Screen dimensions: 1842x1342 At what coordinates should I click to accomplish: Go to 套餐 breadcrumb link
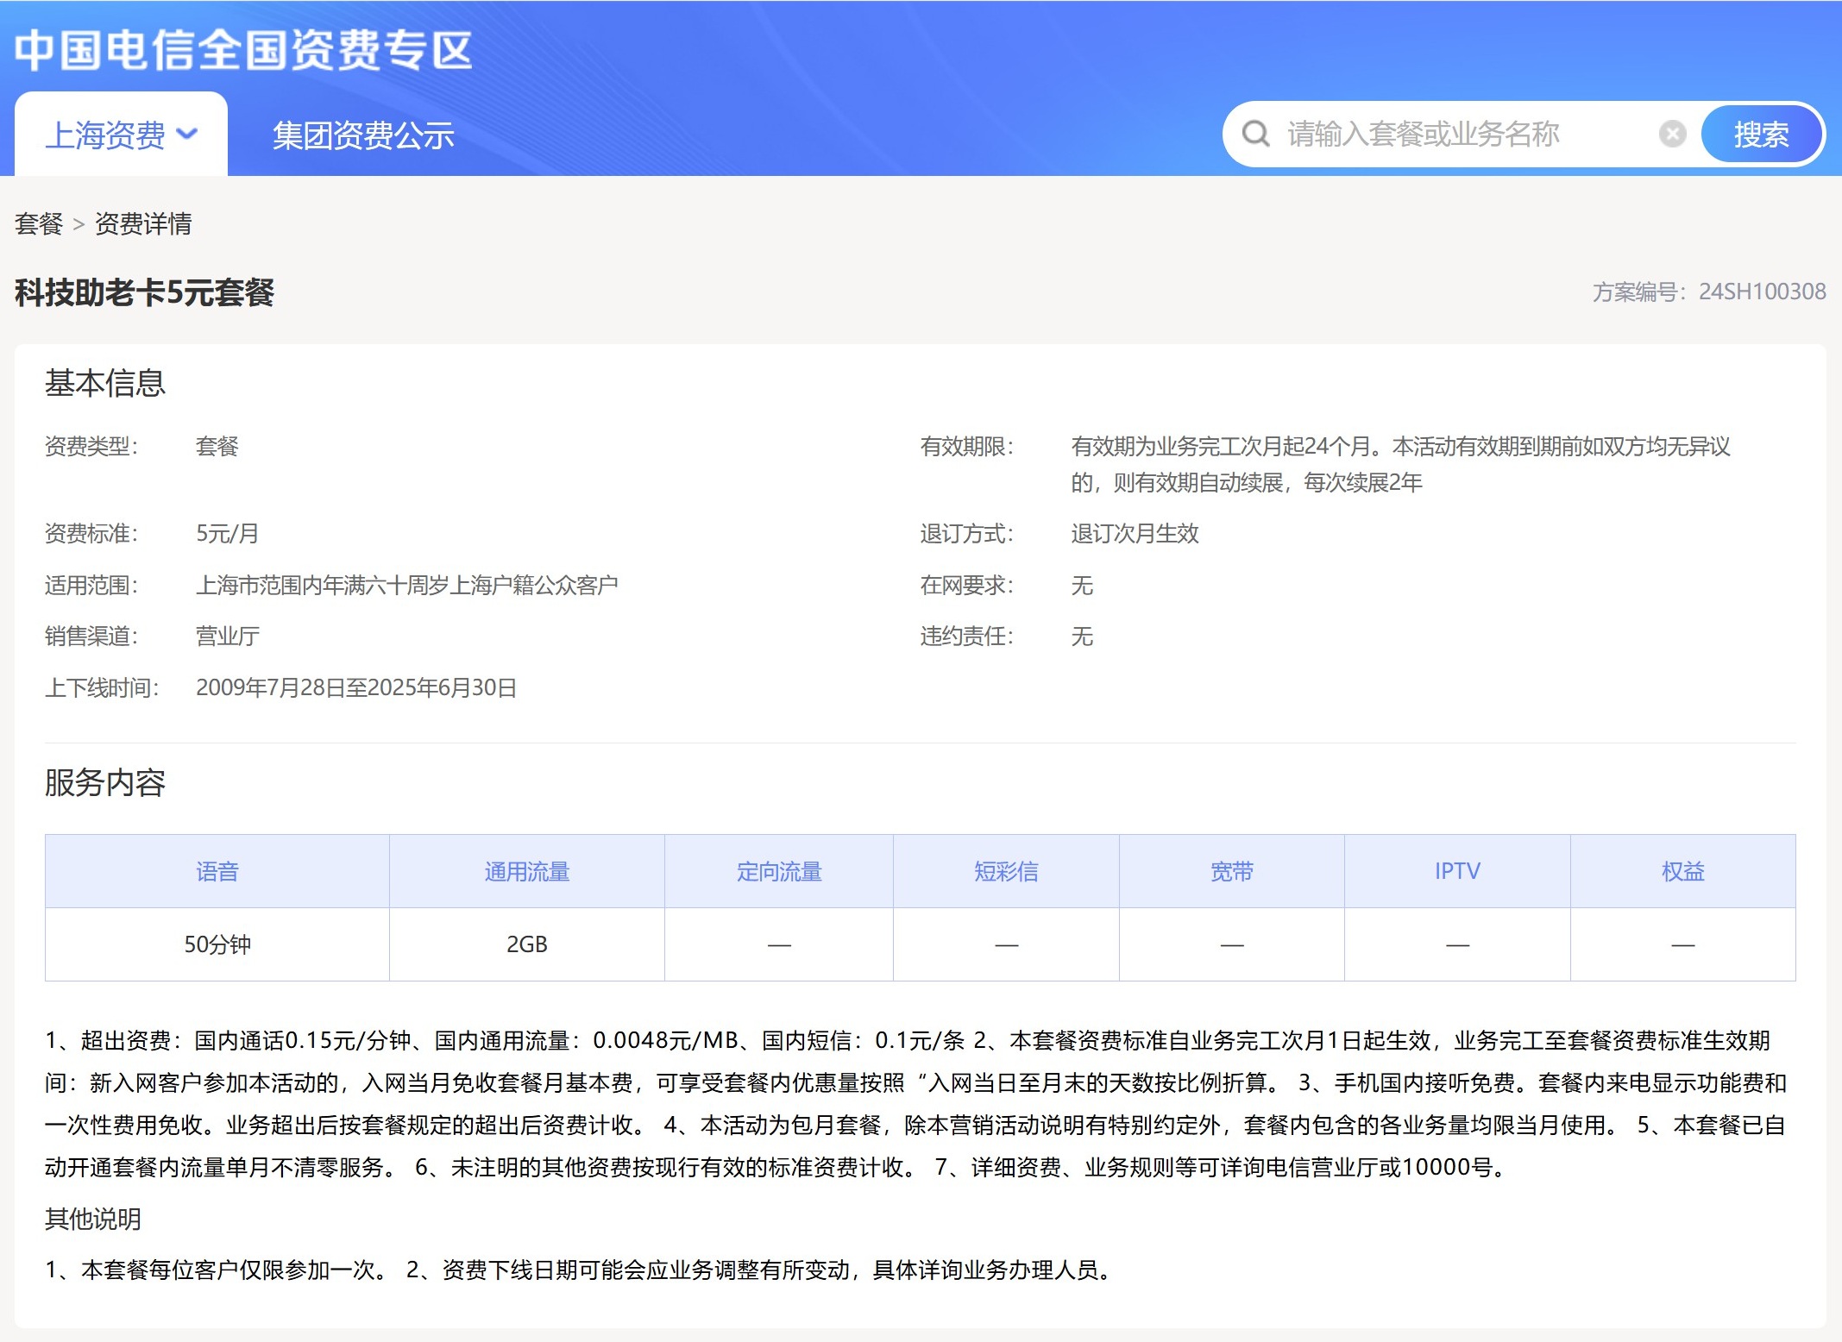click(x=39, y=224)
